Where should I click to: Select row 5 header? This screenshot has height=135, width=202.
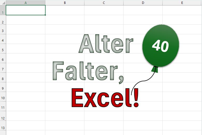[x=3, y=49]
